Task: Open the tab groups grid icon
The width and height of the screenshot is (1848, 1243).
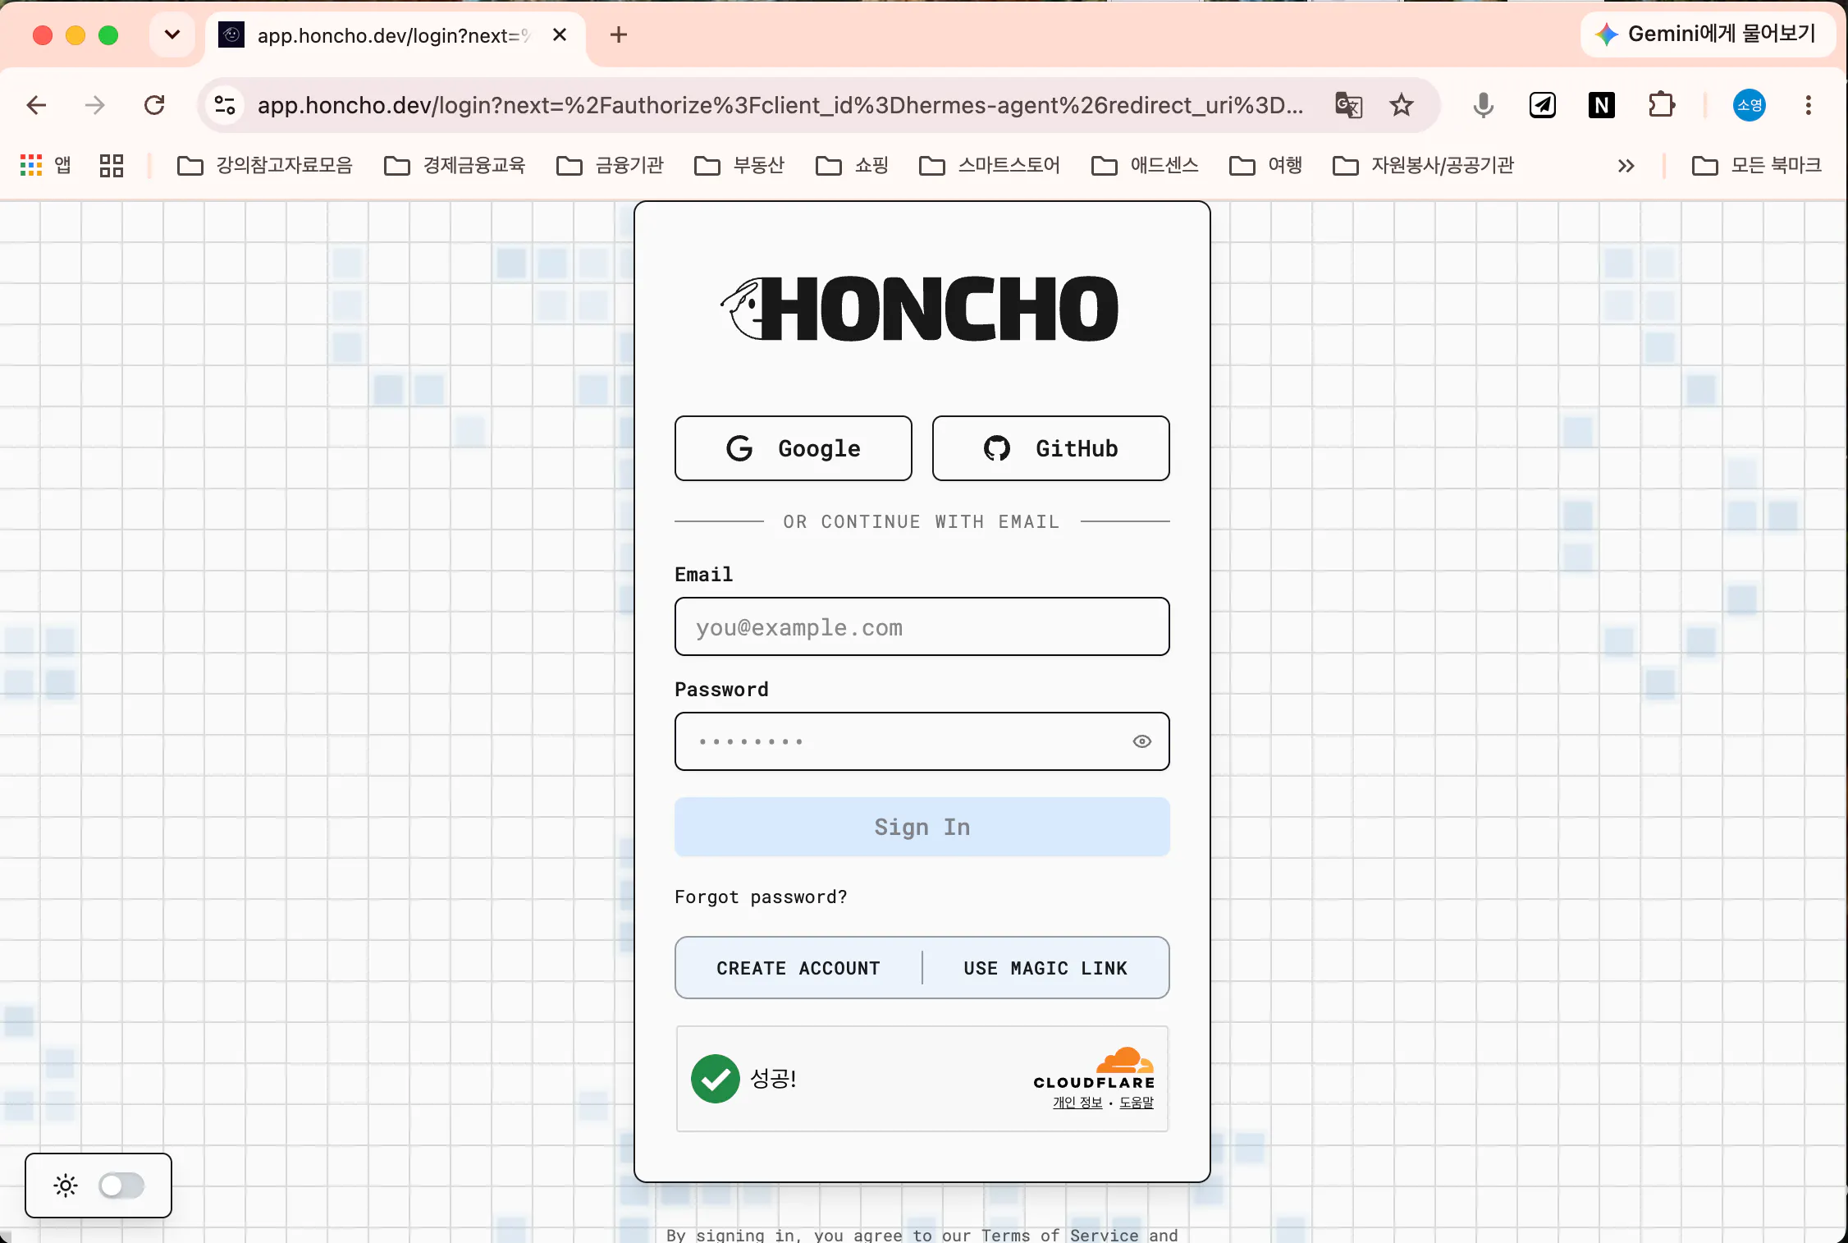Action: (112, 165)
